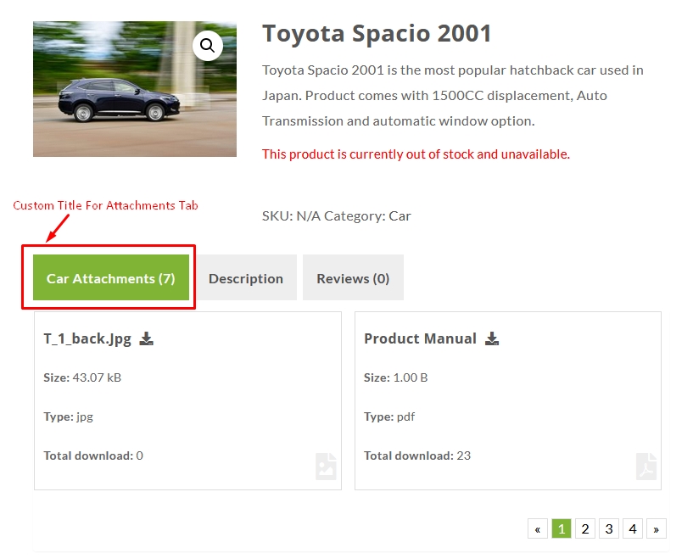Go to attachments page 4
Viewport: 693px width, 559px height.
coord(632,529)
